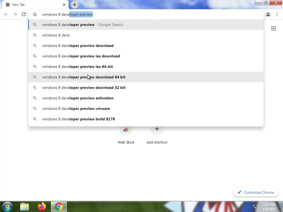The image size is (283, 212).
Task: Choose suggestion 'developer preview vmware'
Action: coord(146,108)
